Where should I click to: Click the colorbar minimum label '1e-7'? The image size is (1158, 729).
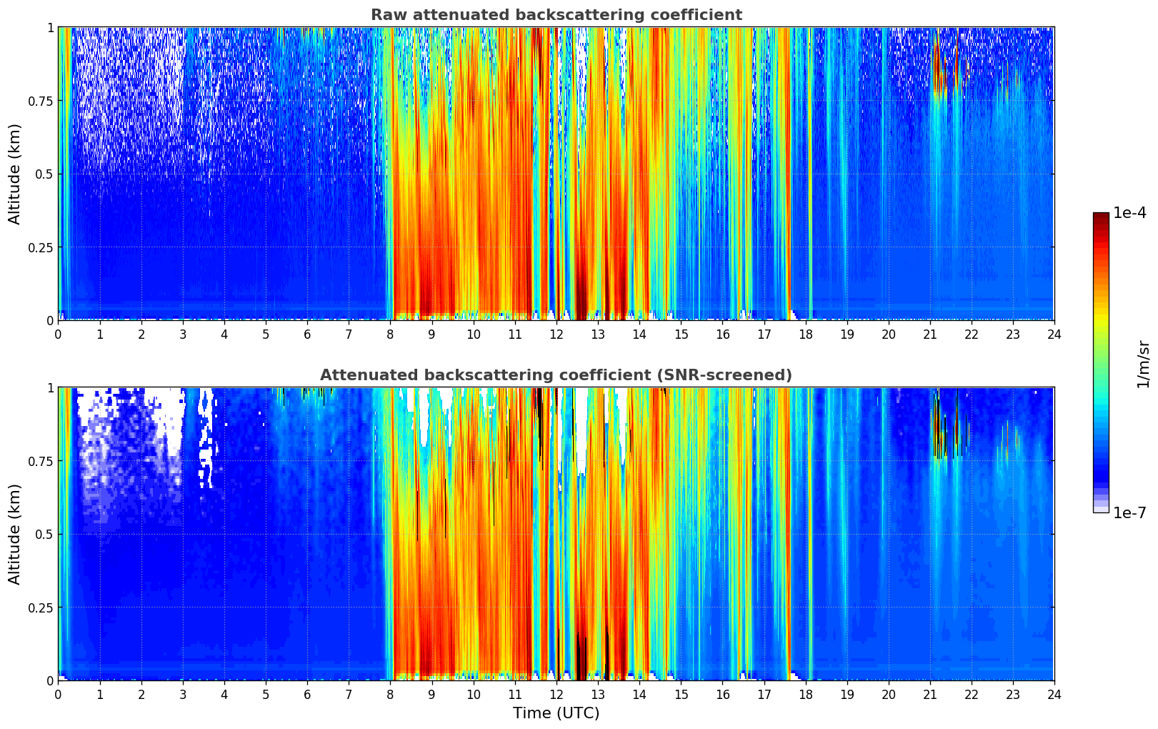click(x=1129, y=513)
